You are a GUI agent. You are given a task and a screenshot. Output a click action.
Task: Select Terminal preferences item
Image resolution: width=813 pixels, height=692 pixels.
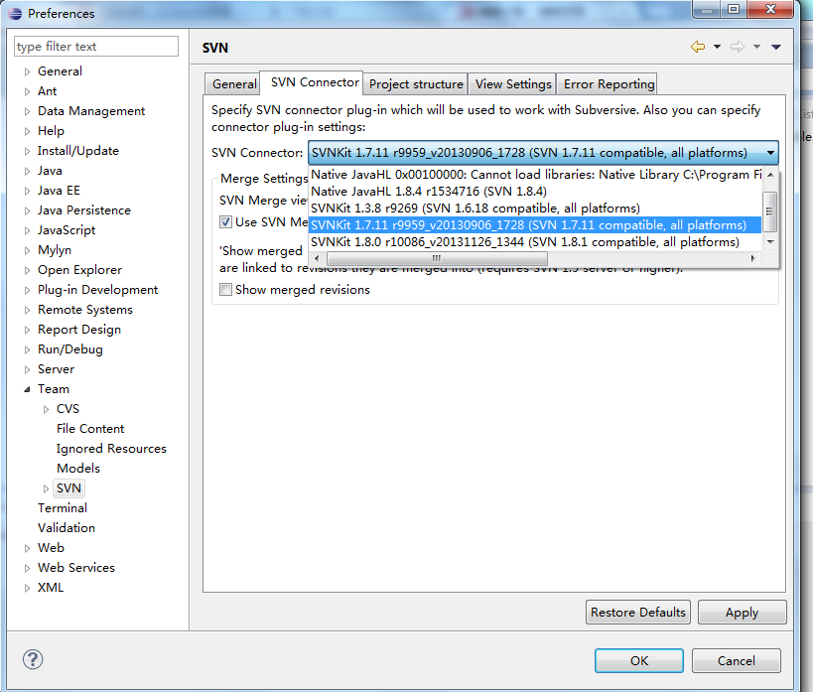coord(63,508)
